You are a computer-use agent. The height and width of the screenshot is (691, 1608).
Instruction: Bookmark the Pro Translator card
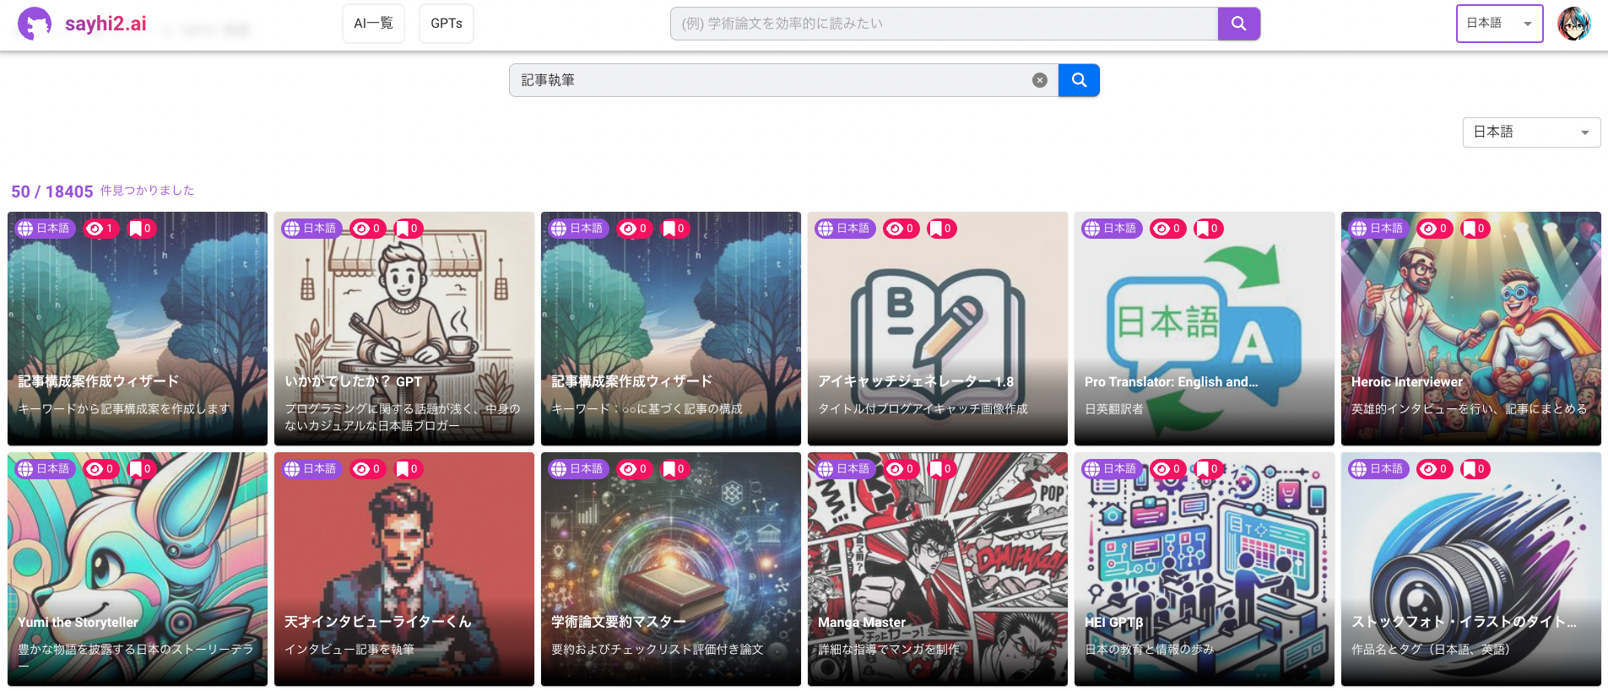[x=1208, y=229]
